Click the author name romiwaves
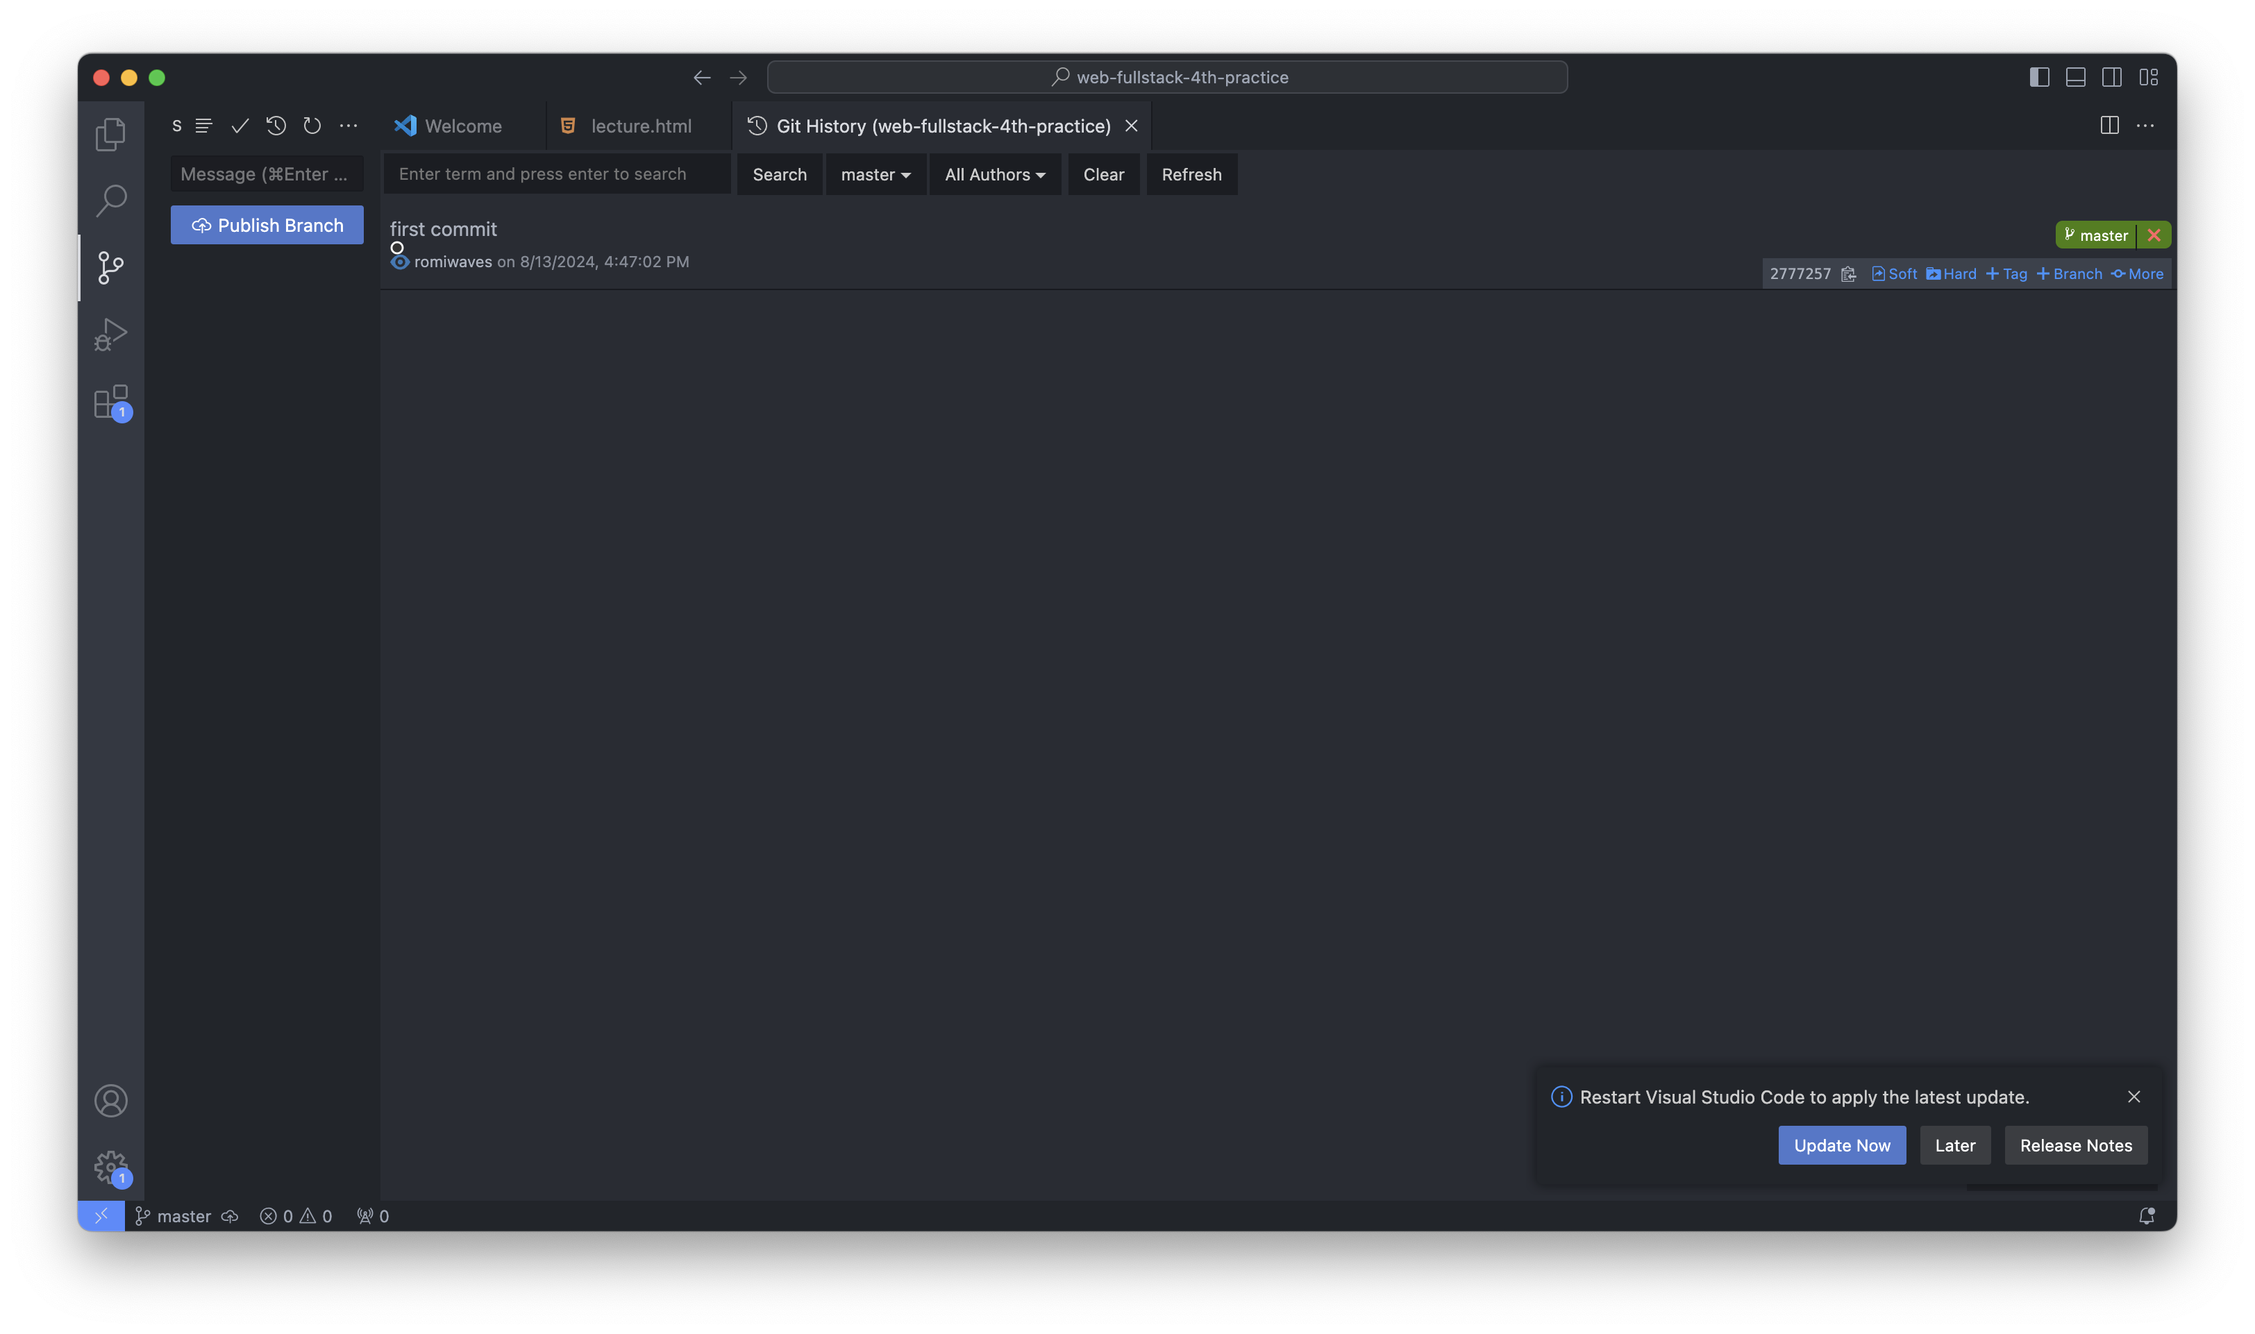This screenshot has height=1334, width=2255. pyautogui.click(x=453, y=262)
